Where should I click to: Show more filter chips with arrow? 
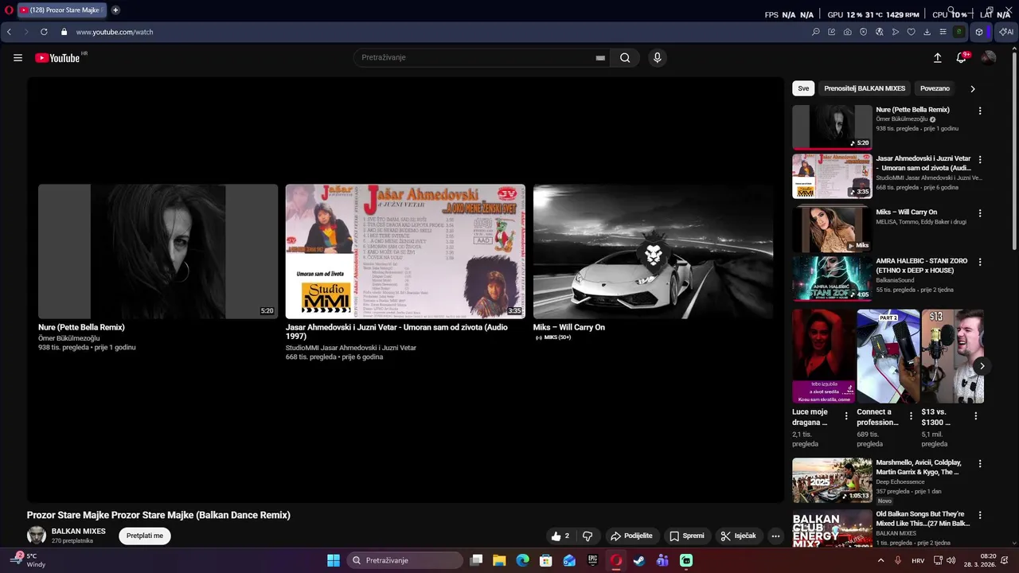point(972,88)
